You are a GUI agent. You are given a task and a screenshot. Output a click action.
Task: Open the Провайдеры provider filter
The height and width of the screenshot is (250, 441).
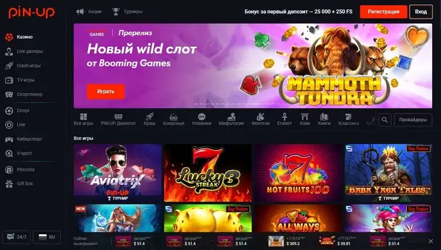[x=413, y=120]
